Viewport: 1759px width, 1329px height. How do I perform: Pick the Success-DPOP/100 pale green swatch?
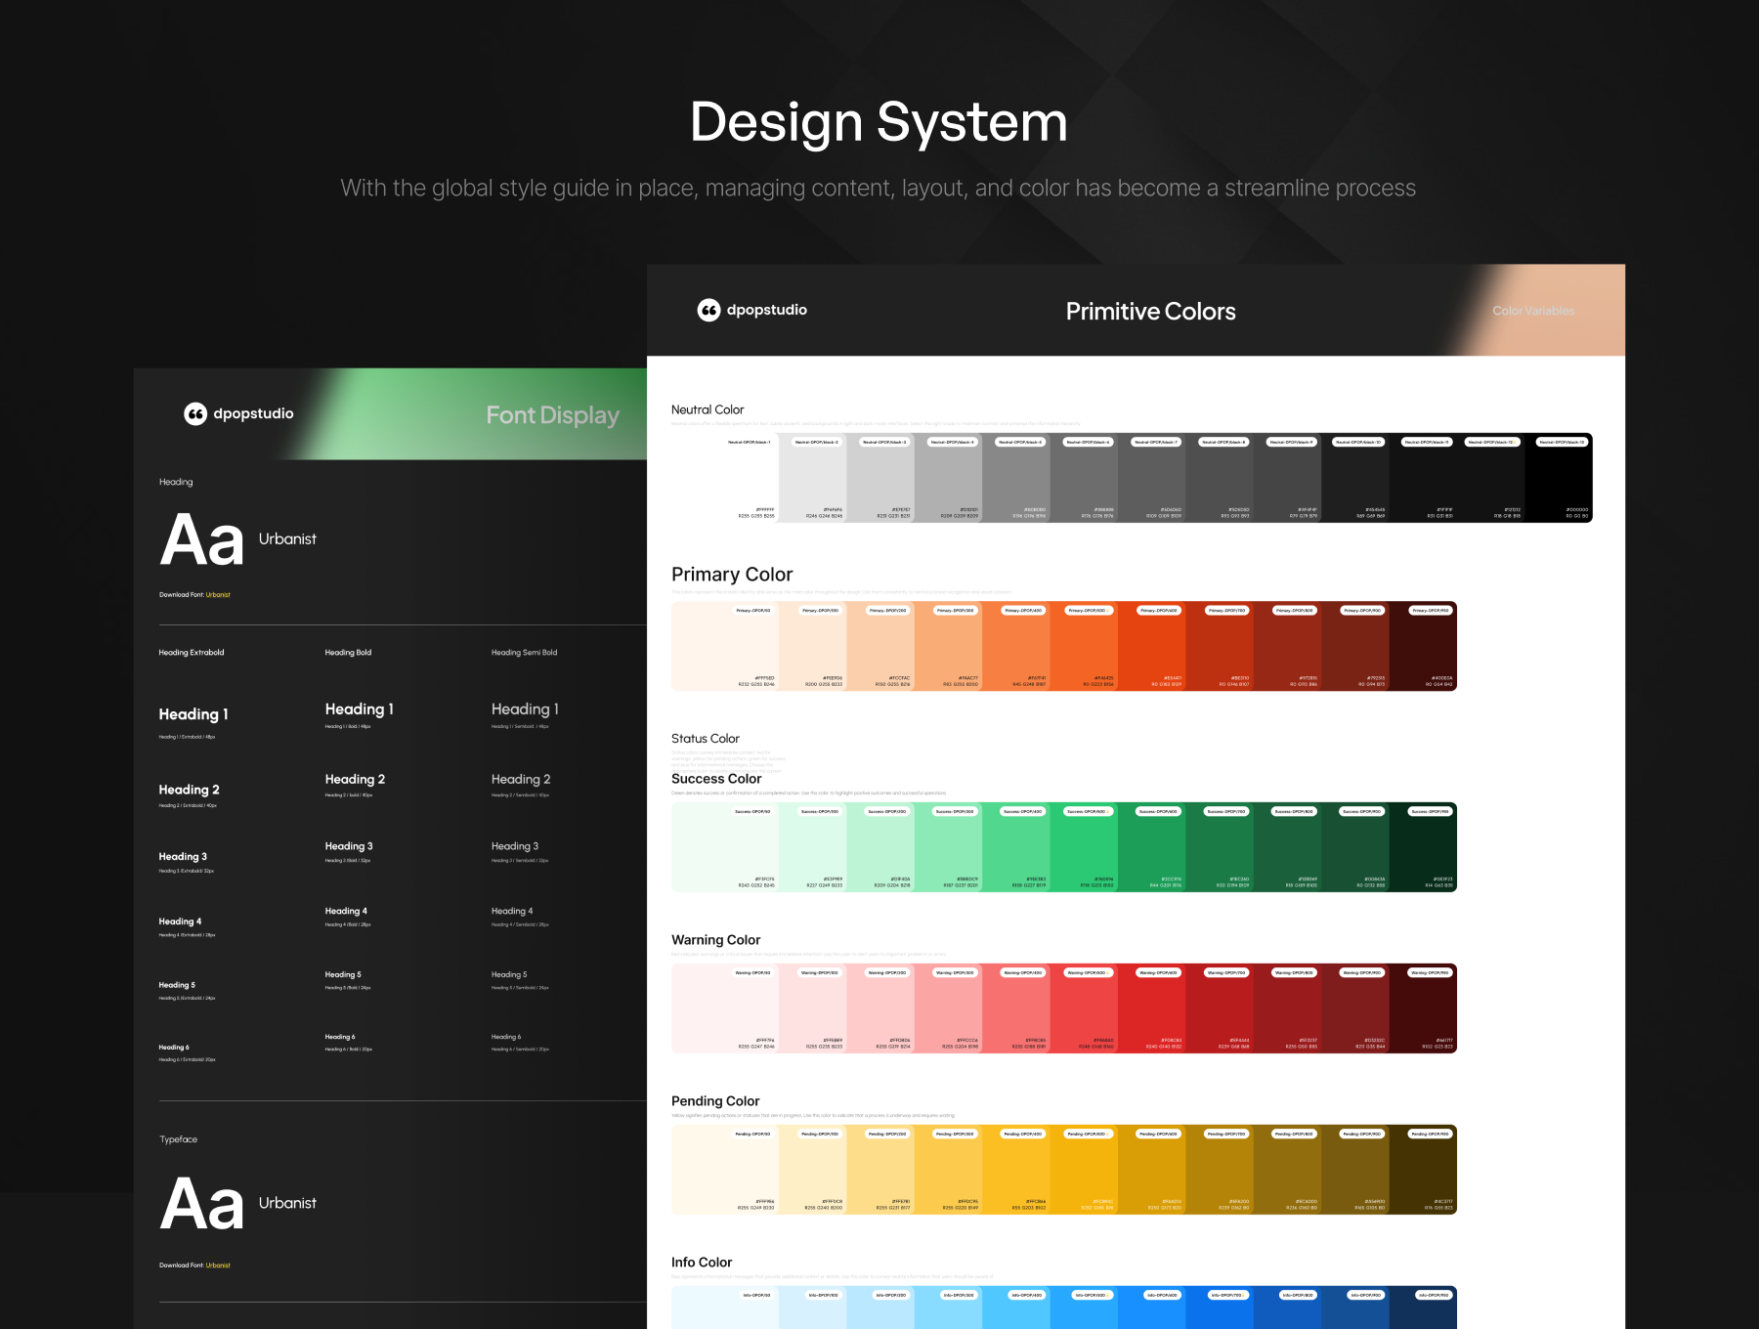[813, 847]
